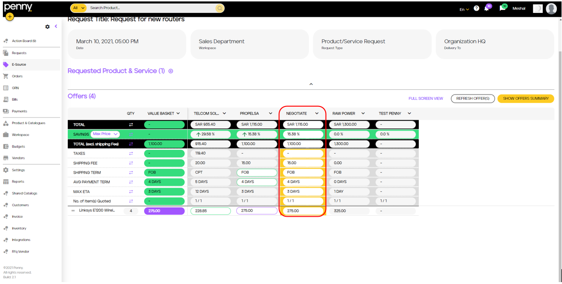This screenshot has width=562, height=284.
Task: Click Telcom Sol savings cell 29.58 %
Action: point(211,134)
